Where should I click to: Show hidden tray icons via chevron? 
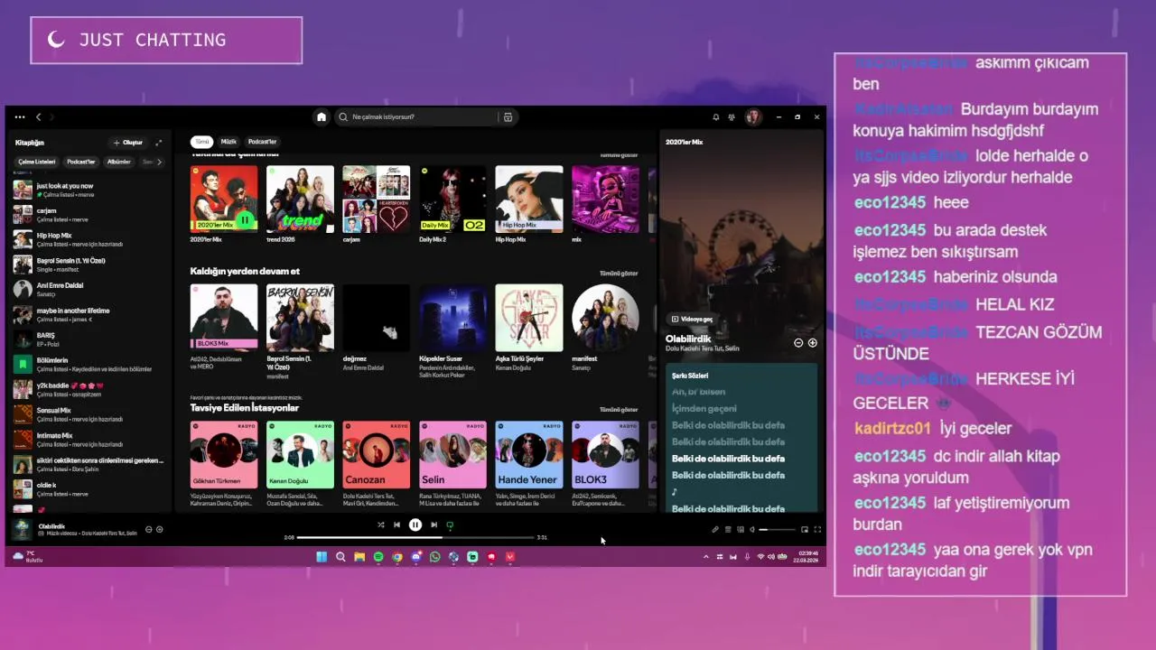pos(706,557)
